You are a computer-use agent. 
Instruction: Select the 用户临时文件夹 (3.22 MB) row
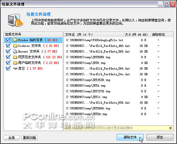pos(33,63)
